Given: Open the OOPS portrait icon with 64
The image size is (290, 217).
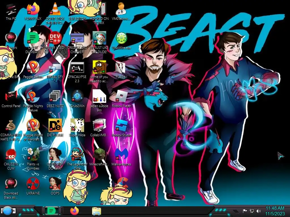Looking at the screenshot, I should coord(55,186).
